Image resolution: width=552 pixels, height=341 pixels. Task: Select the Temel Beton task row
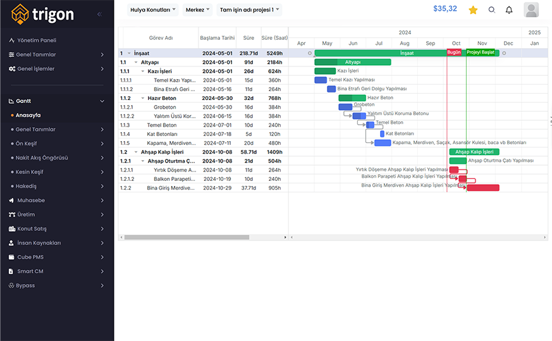pyautogui.click(x=203, y=125)
